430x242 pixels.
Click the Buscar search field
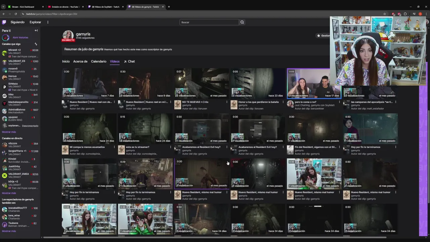(209, 22)
